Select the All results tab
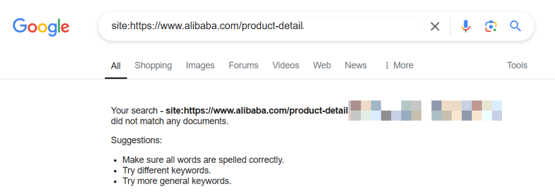This screenshot has height=193, width=555. [116, 66]
